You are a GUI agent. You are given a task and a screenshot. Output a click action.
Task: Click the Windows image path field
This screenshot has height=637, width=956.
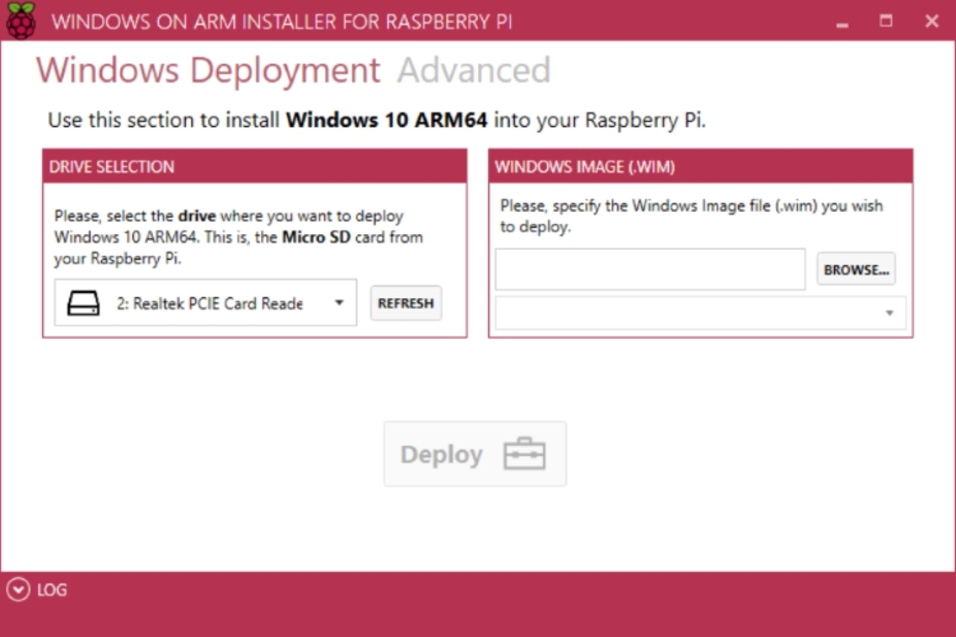click(x=650, y=269)
